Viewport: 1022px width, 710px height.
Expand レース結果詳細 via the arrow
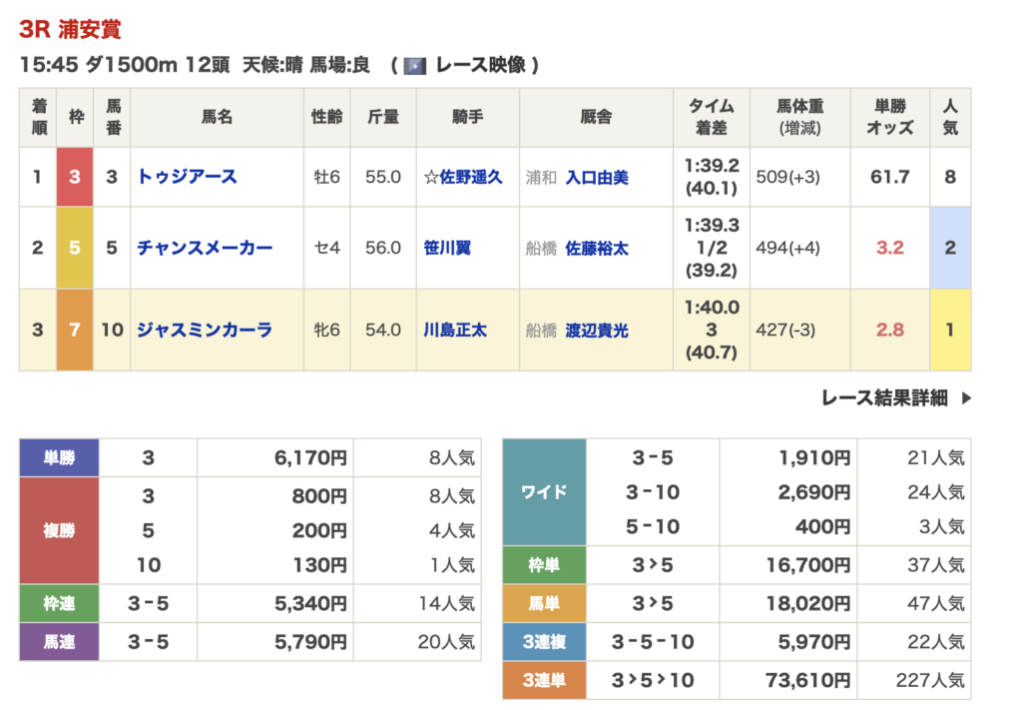(x=965, y=398)
